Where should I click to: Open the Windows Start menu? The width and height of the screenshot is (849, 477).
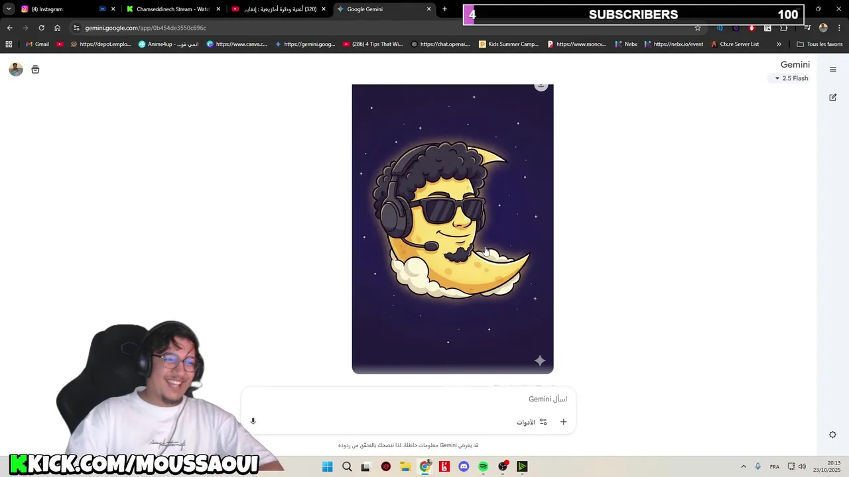[x=328, y=466]
